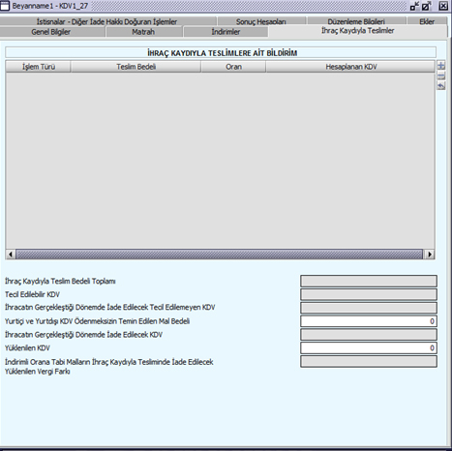The width and height of the screenshot is (452, 451).
Task: Click the Yüklenilen KDV input field
Action: 369,348
